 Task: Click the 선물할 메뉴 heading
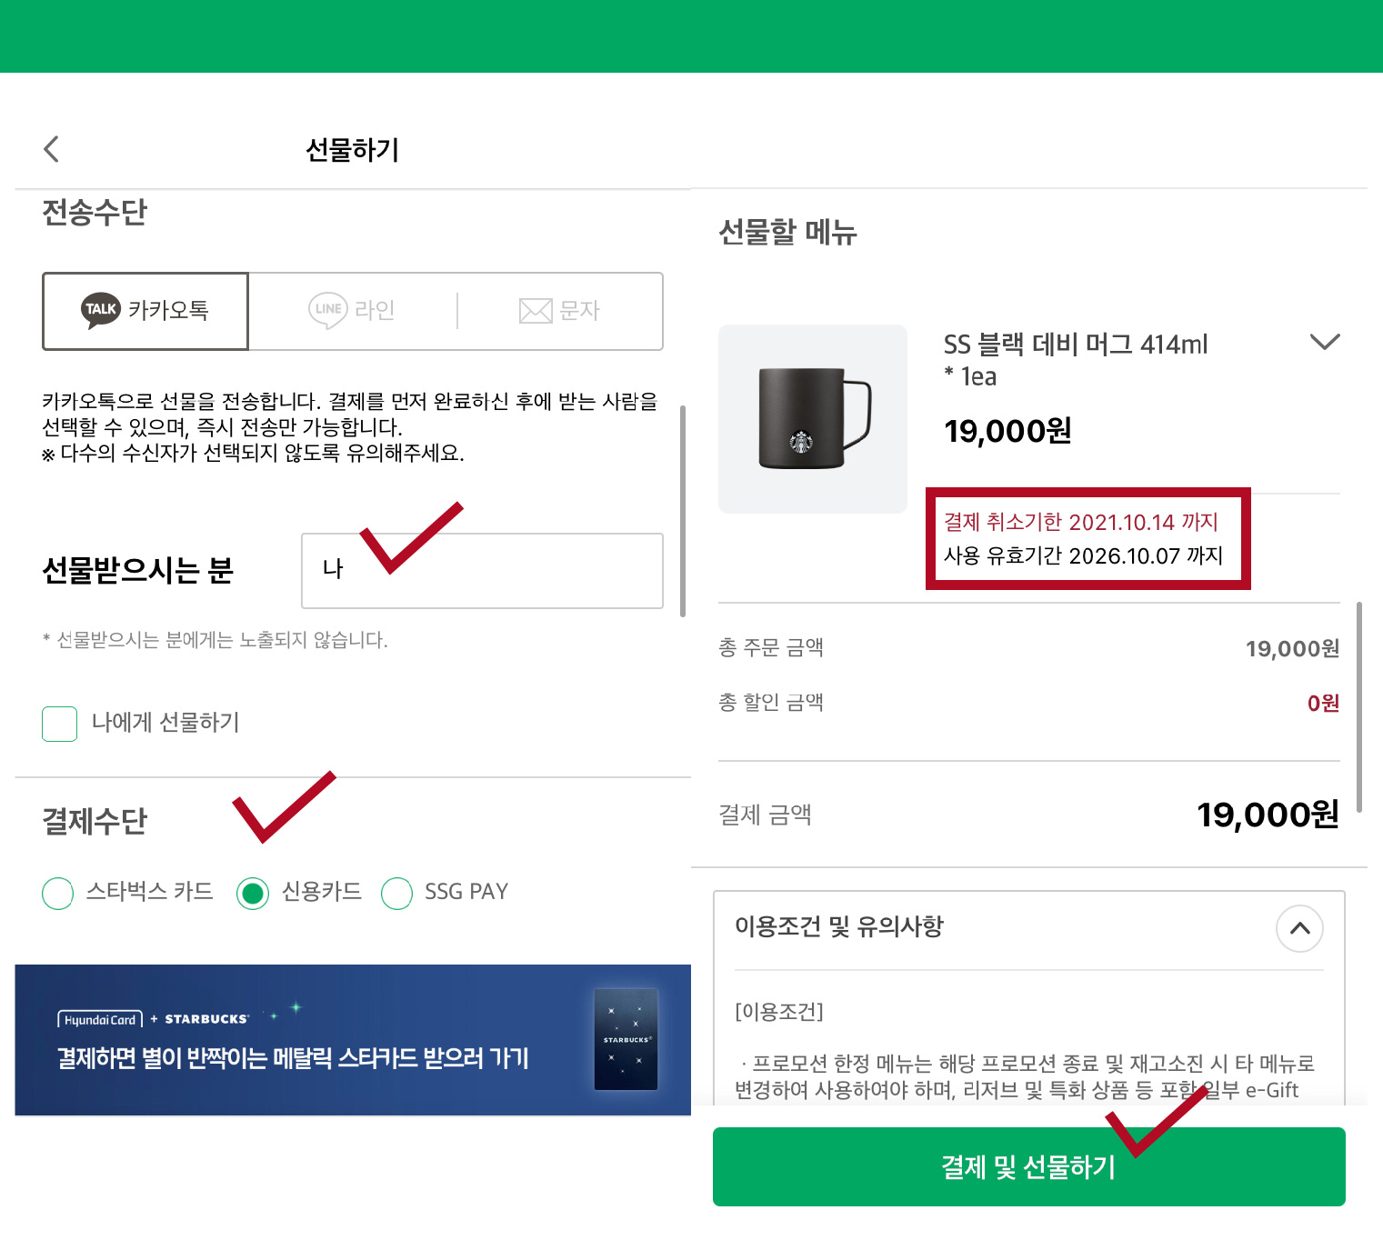click(787, 232)
